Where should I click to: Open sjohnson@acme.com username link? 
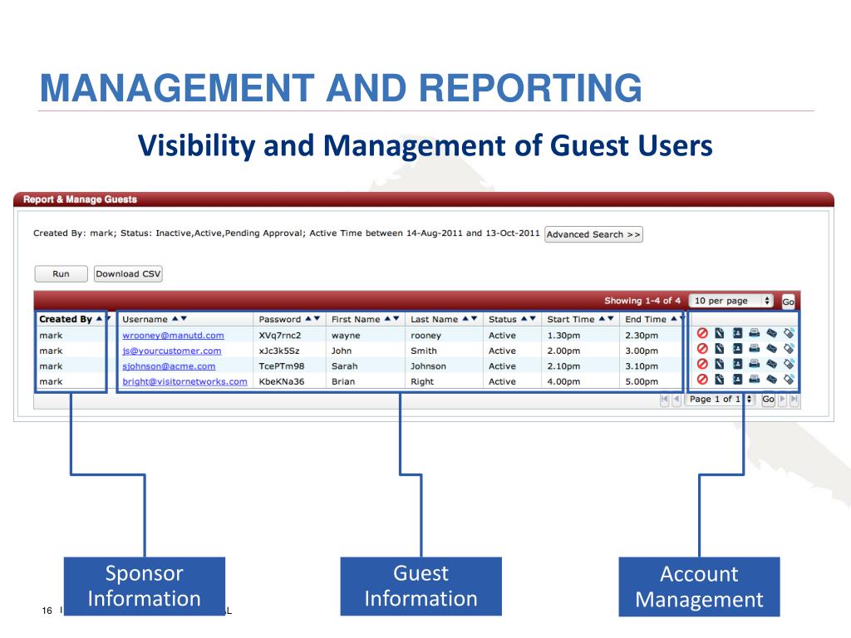coord(169,366)
